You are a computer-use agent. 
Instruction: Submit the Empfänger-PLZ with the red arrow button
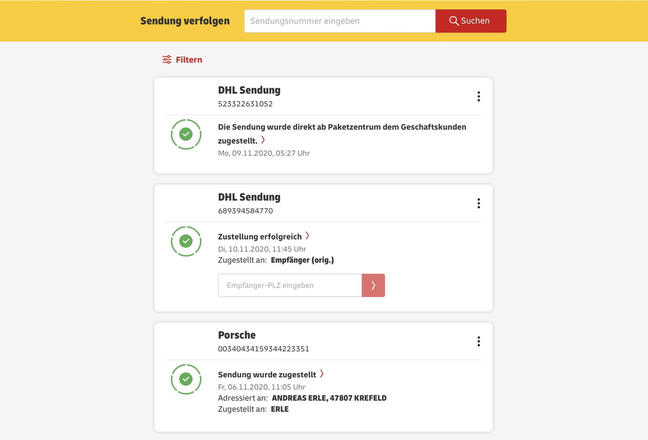click(x=373, y=285)
